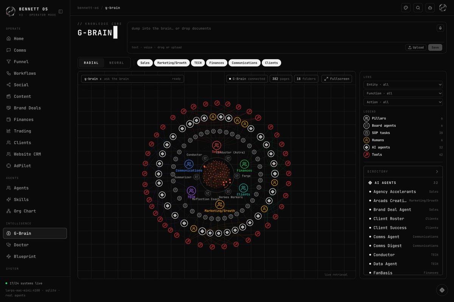
Task: Select the Communications pillar node in graph
Action: coord(189,164)
